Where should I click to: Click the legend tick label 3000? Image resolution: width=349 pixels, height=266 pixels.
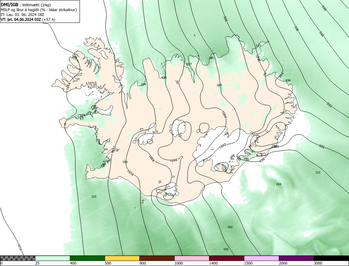tap(318, 263)
